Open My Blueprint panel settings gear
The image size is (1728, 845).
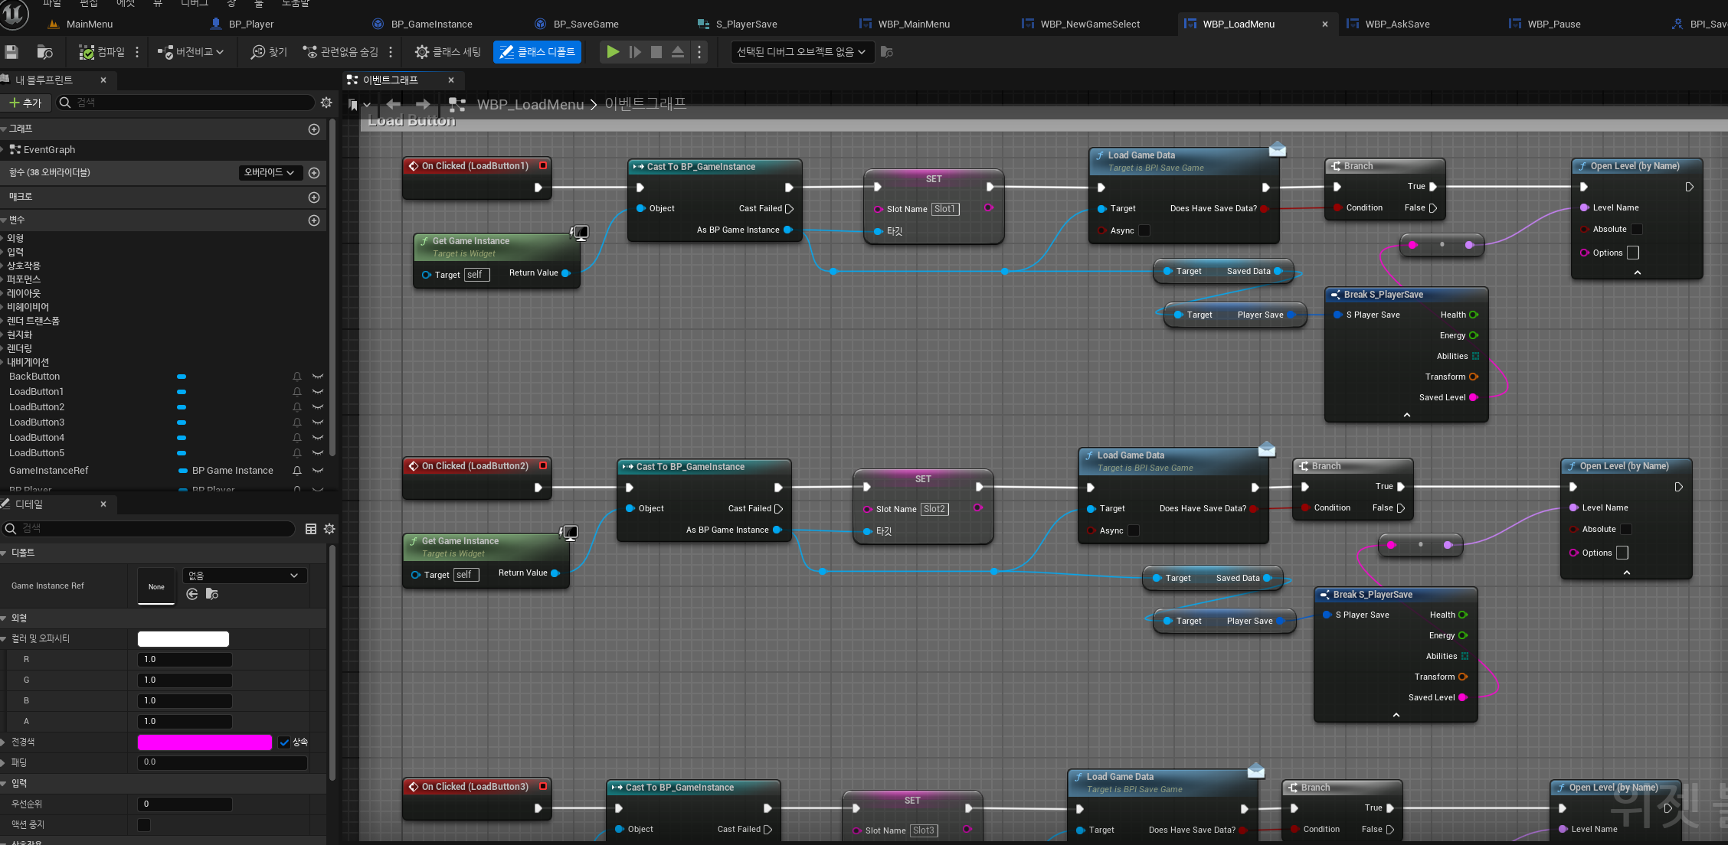[x=326, y=103]
